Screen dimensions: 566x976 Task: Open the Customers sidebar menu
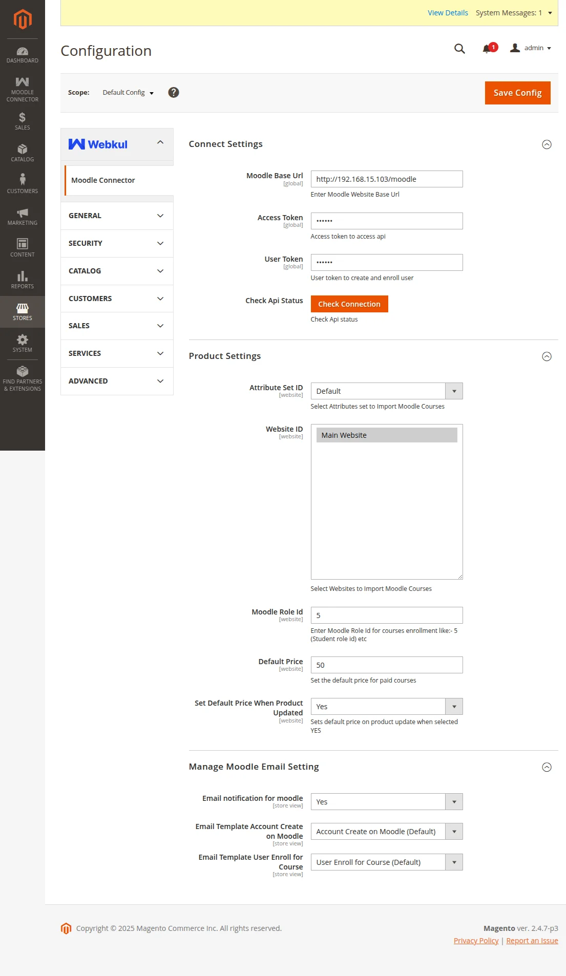point(23,185)
